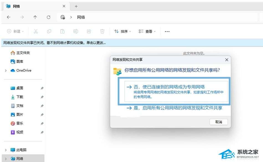The width and height of the screenshot is (263, 162).
Task: Go up one level with Up arrow
Action: pos(35,17)
